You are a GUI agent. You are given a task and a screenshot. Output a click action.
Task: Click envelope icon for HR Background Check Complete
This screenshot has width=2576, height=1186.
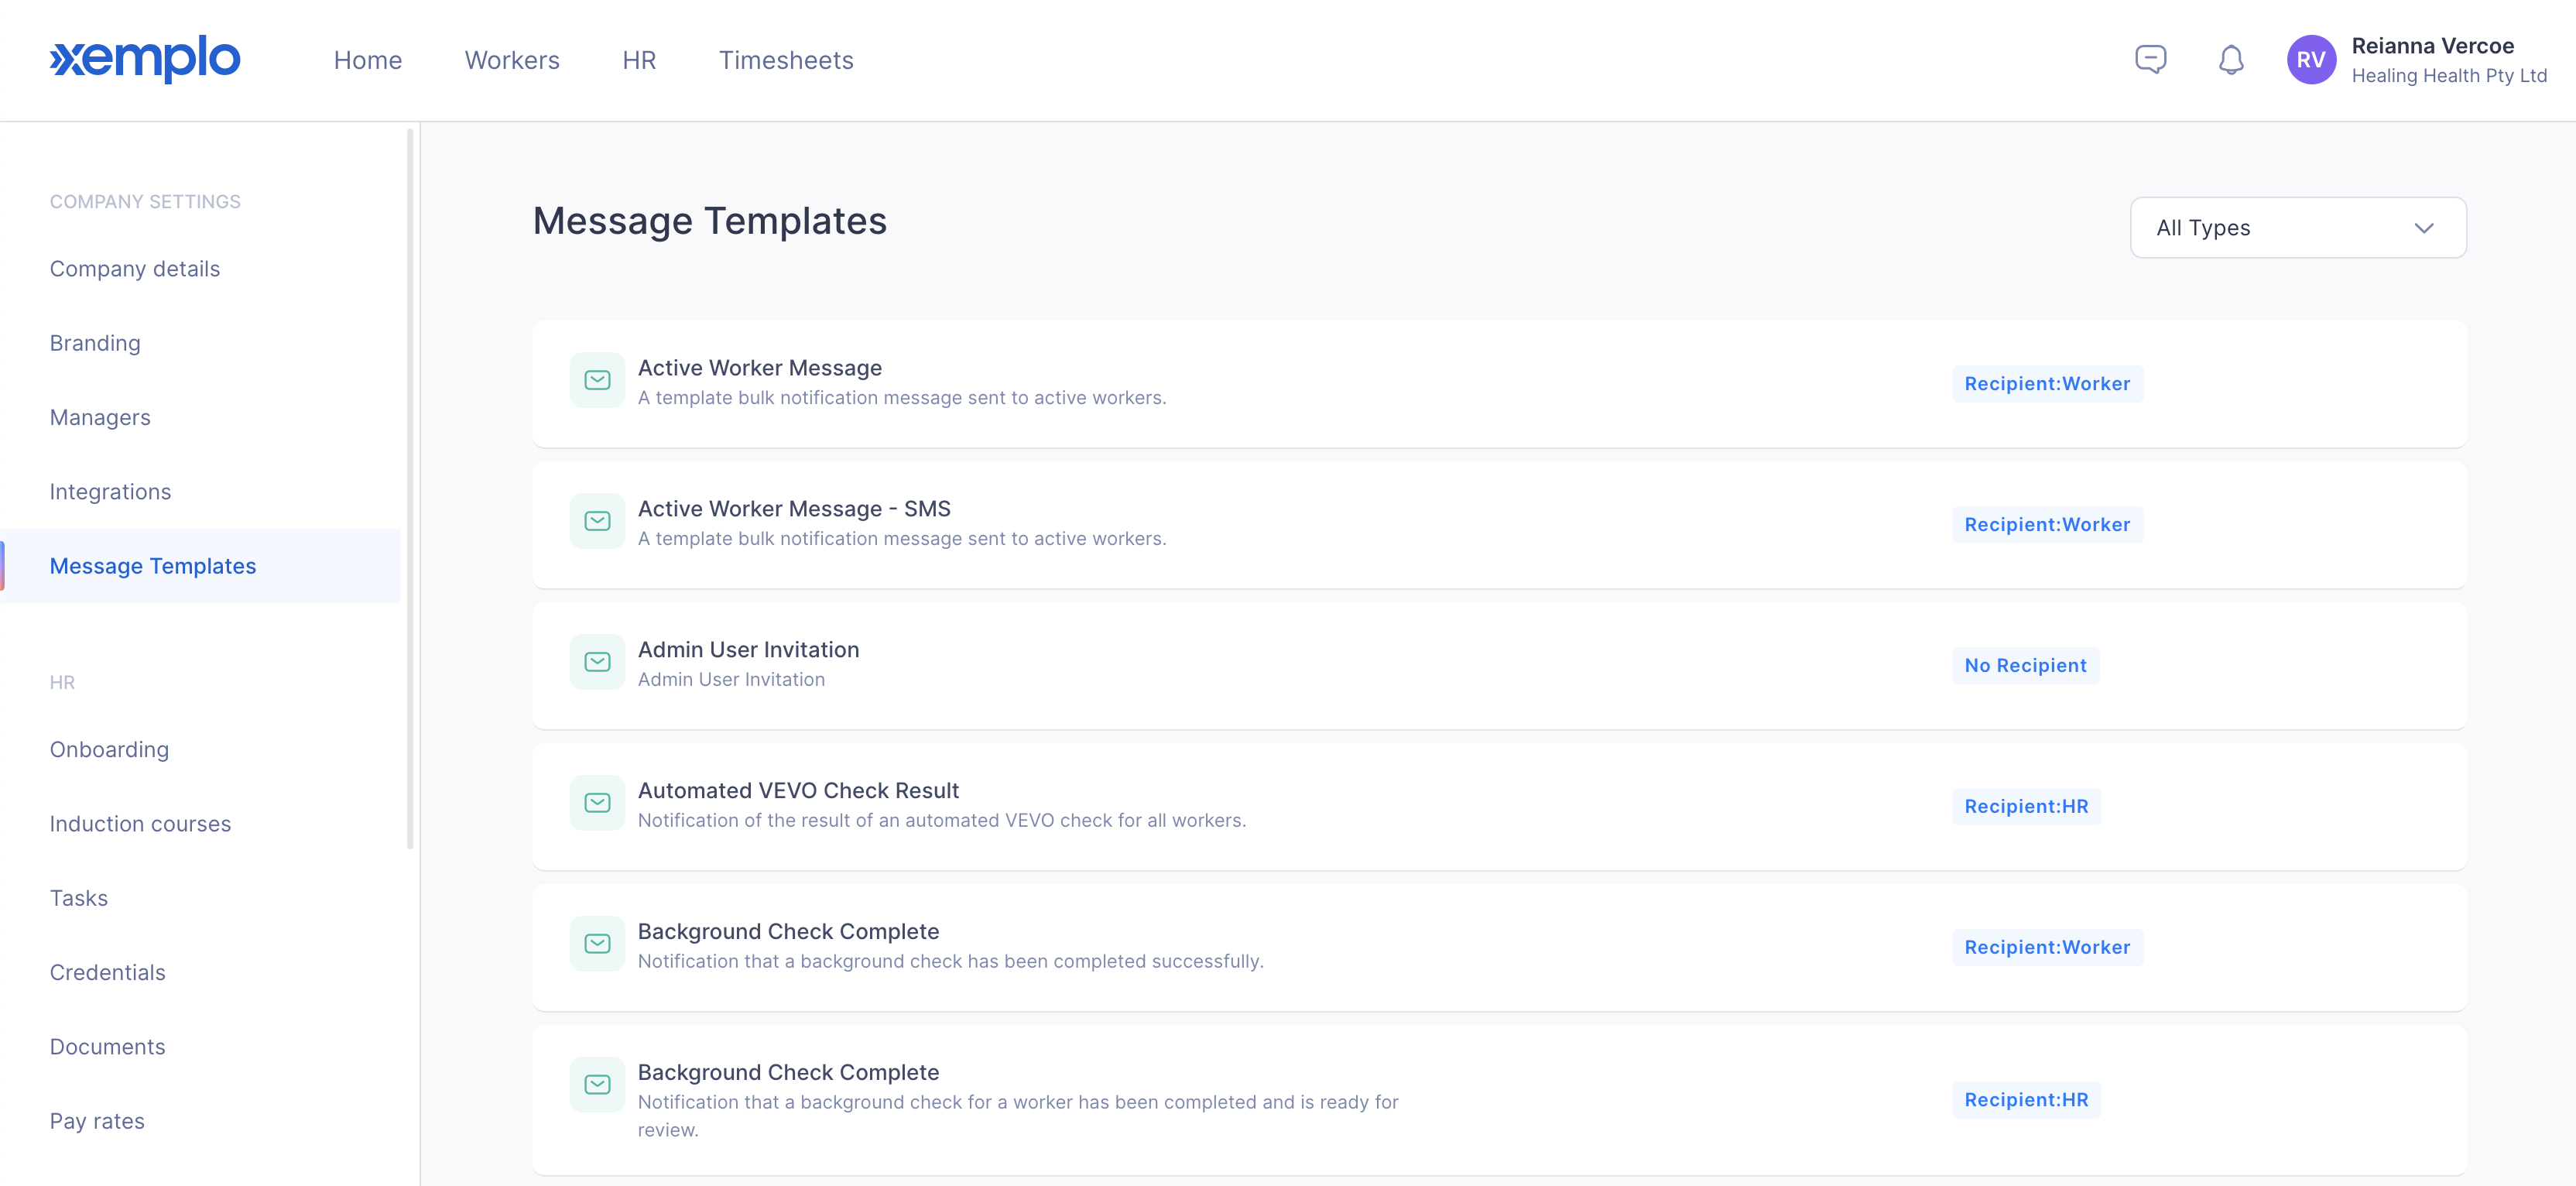tap(597, 1085)
